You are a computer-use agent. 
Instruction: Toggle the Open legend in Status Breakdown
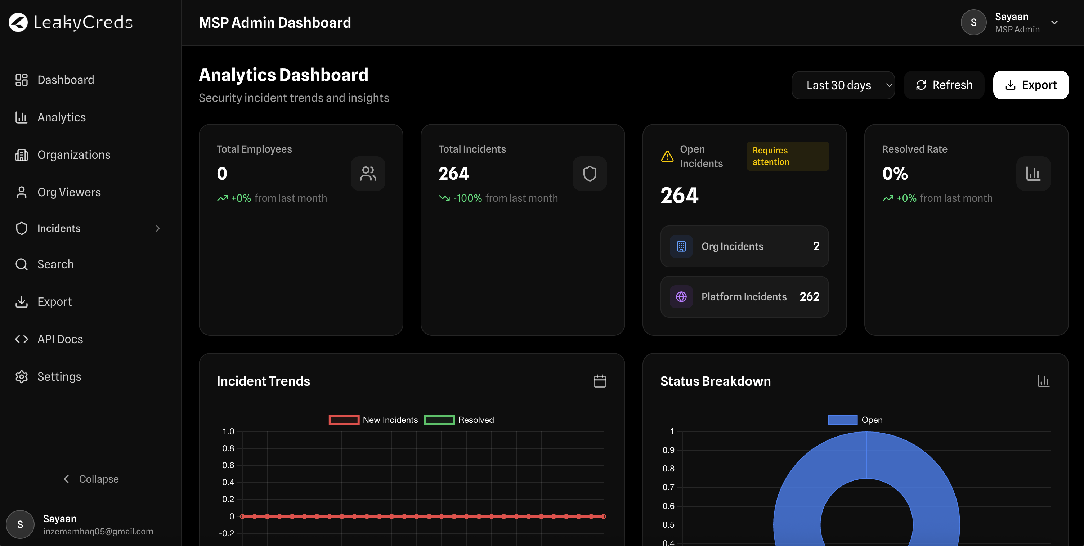(855, 420)
